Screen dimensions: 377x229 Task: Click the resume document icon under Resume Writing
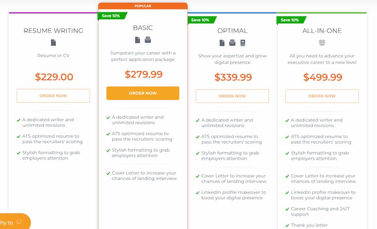point(53,43)
